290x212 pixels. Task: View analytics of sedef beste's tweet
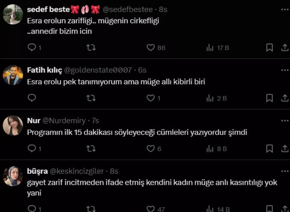coord(210,47)
